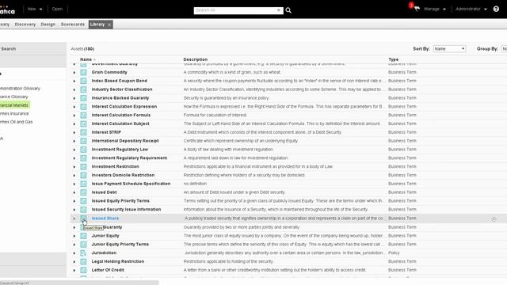Click the Insurance Backed Guaranty icon

[83, 98]
